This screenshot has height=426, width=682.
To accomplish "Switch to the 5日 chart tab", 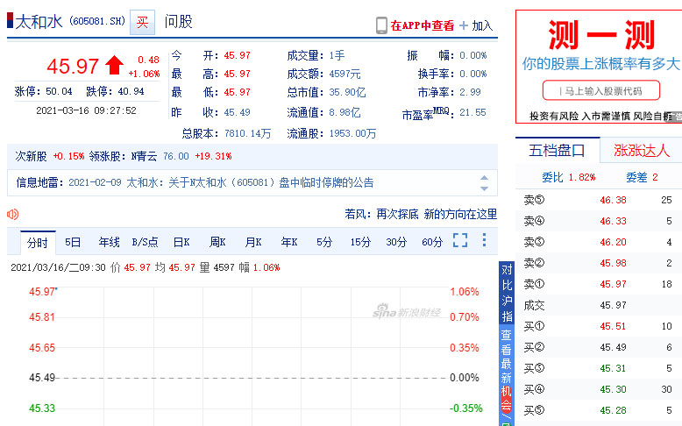I will [73, 242].
